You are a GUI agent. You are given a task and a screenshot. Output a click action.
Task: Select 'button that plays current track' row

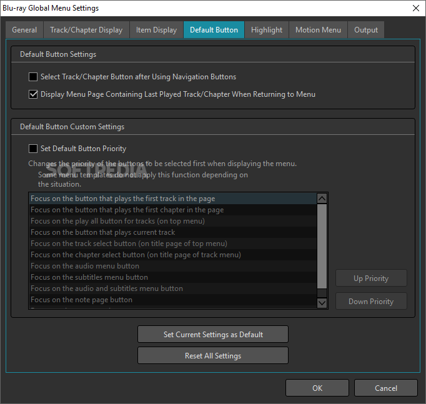pyautogui.click(x=172, y=232)
